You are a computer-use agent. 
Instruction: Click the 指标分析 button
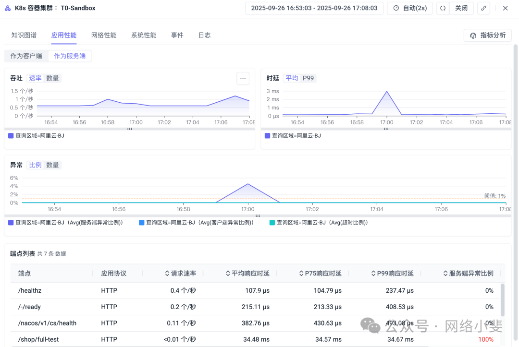pyautogui.click(x=487, y=35)
